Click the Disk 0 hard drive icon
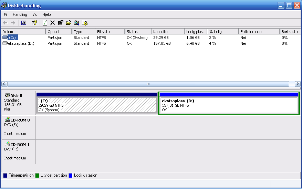Screen dimensions: 302x189 pos(7,95)
